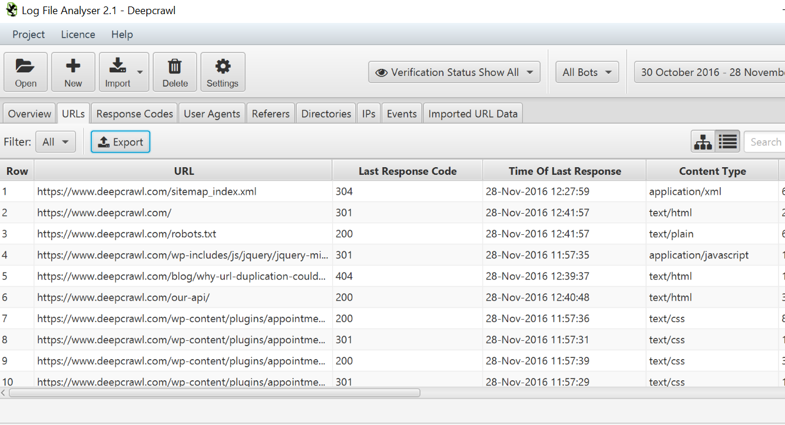The image size is (785, 425).
Task: Click the New project plus button
Action: [x=73, y=72]
